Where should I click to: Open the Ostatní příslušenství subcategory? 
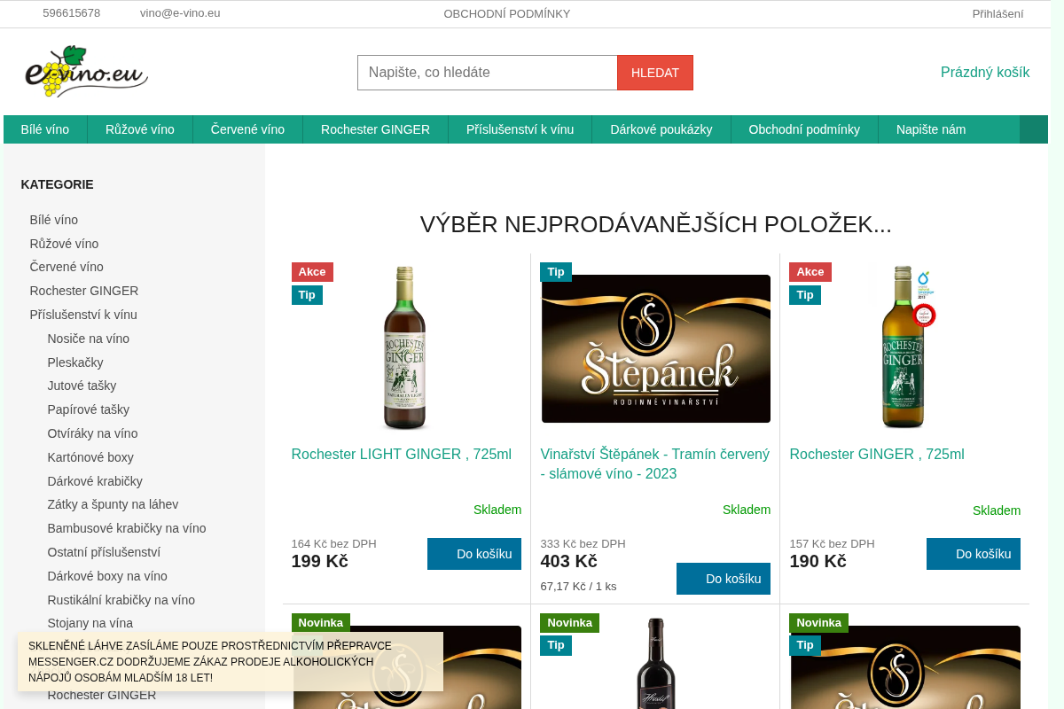pos(104,552)
